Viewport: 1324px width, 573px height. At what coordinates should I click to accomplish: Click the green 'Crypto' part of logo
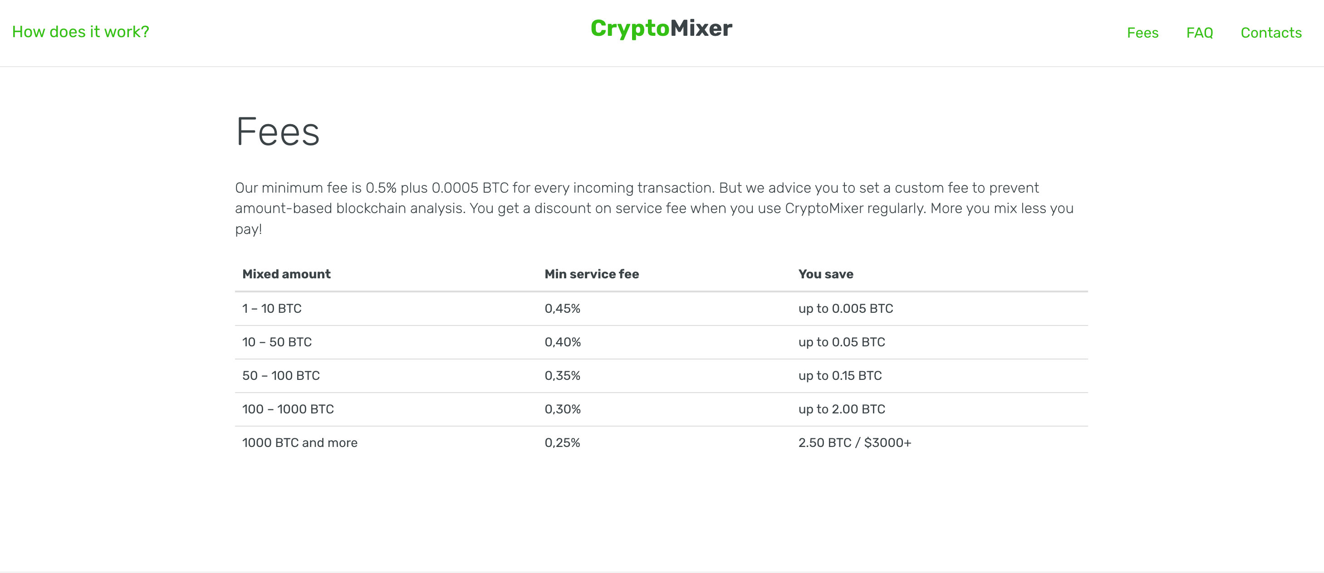coord(630,29)
